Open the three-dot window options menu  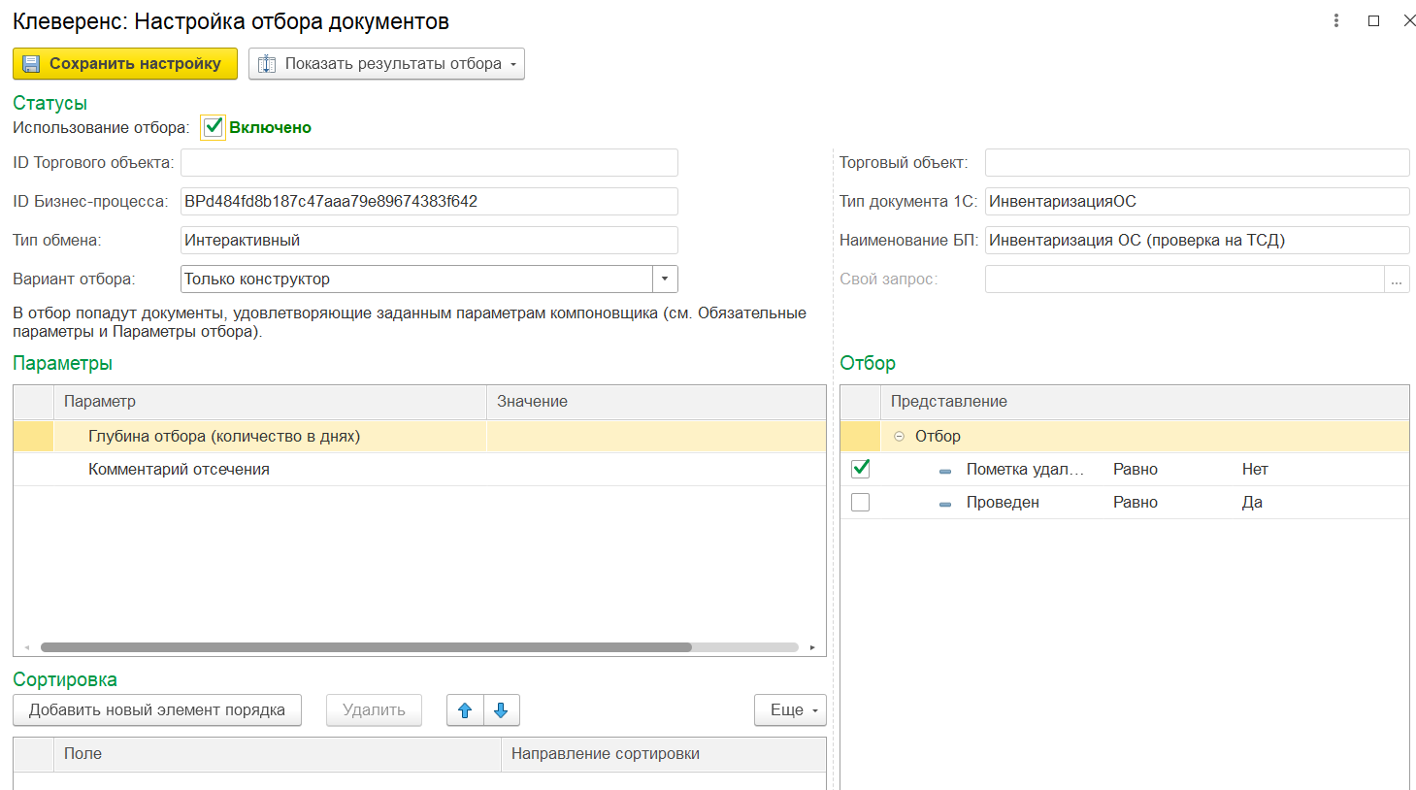pyautogui.click(x=1336, y=20)
